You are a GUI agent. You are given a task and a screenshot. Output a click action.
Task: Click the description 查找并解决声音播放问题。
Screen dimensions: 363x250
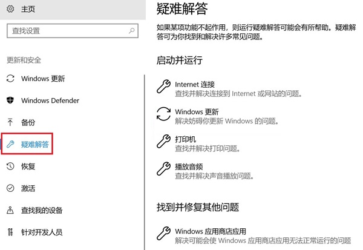point(214,176)
